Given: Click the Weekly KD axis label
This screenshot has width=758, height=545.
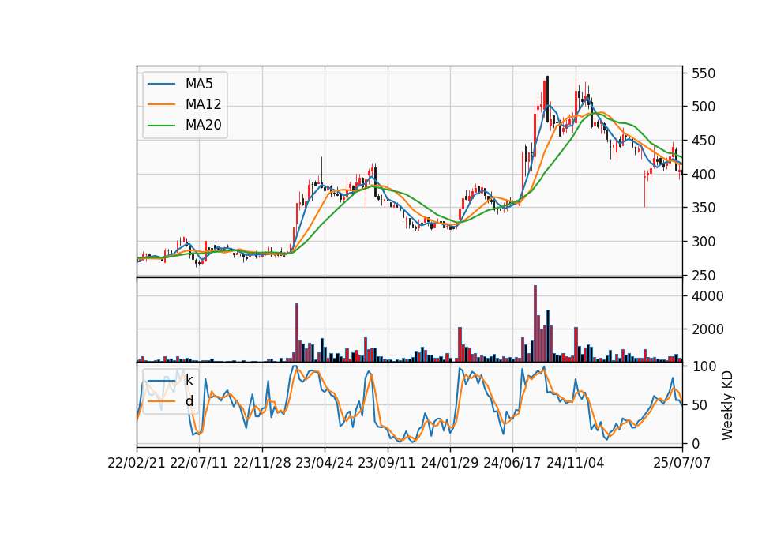Looking at the screenshot, I should [x=726, y=406].
